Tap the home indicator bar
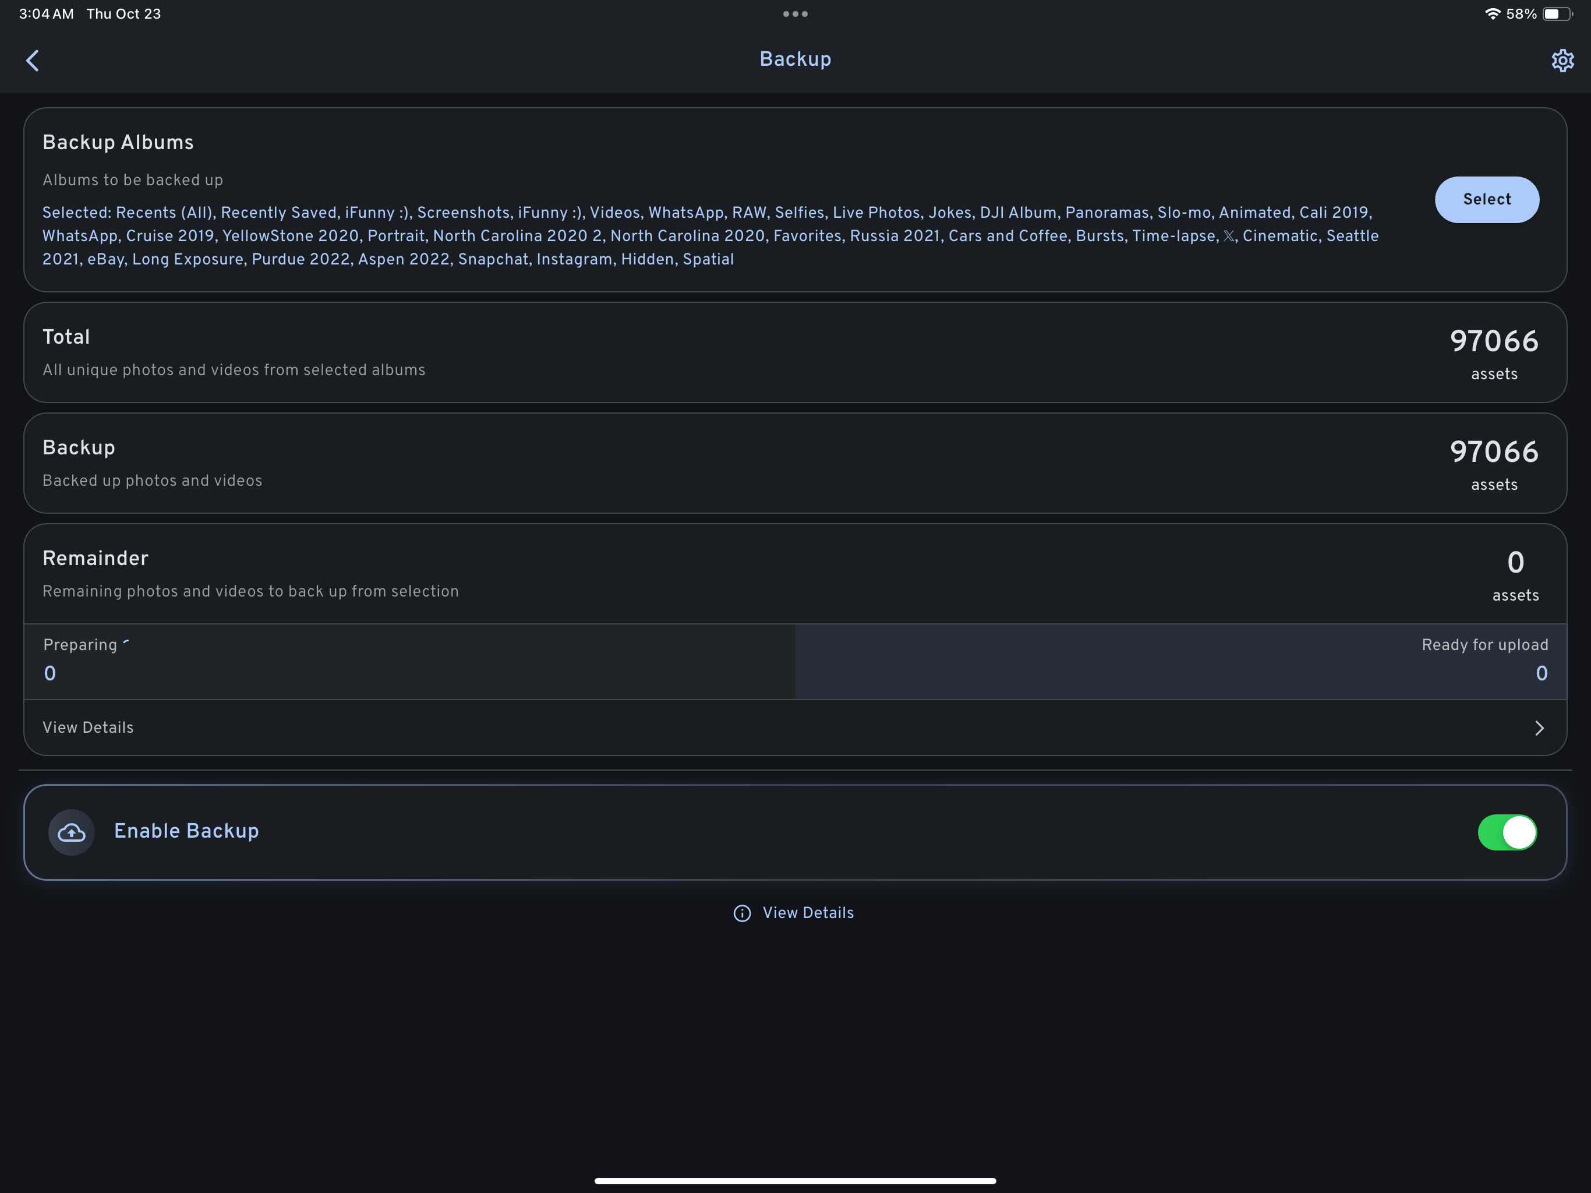The width and height of the screenshot is (1591, 1193). pos(795,1181)
